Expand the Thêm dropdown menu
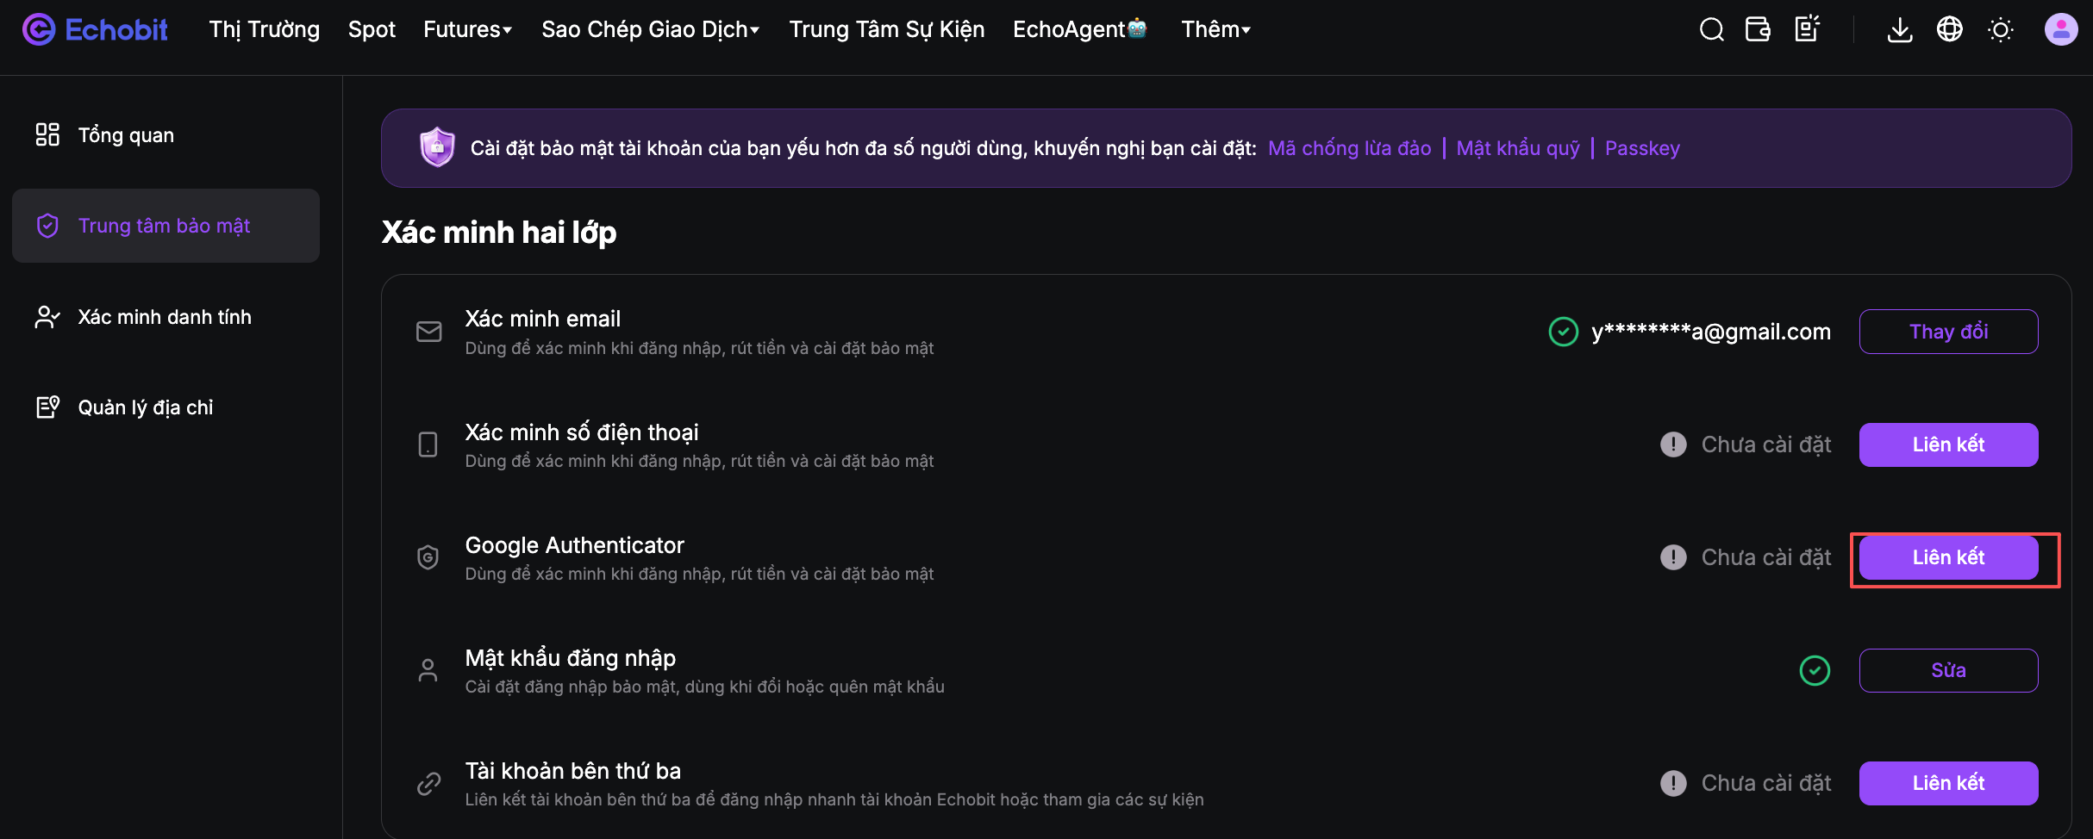 (1215, 29)
